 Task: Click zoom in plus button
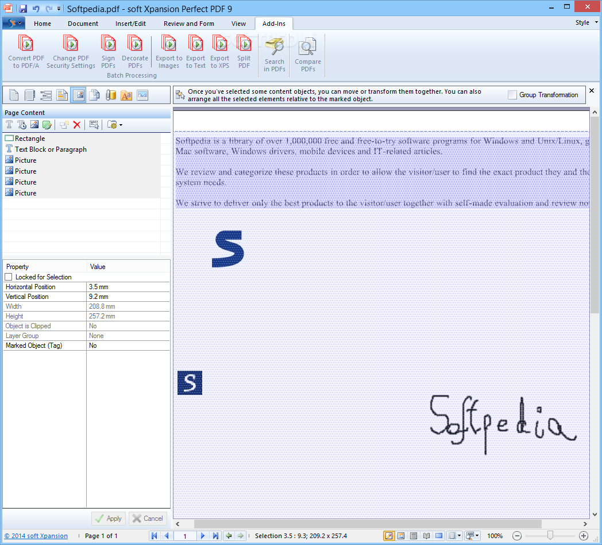(x=584, y=535)
